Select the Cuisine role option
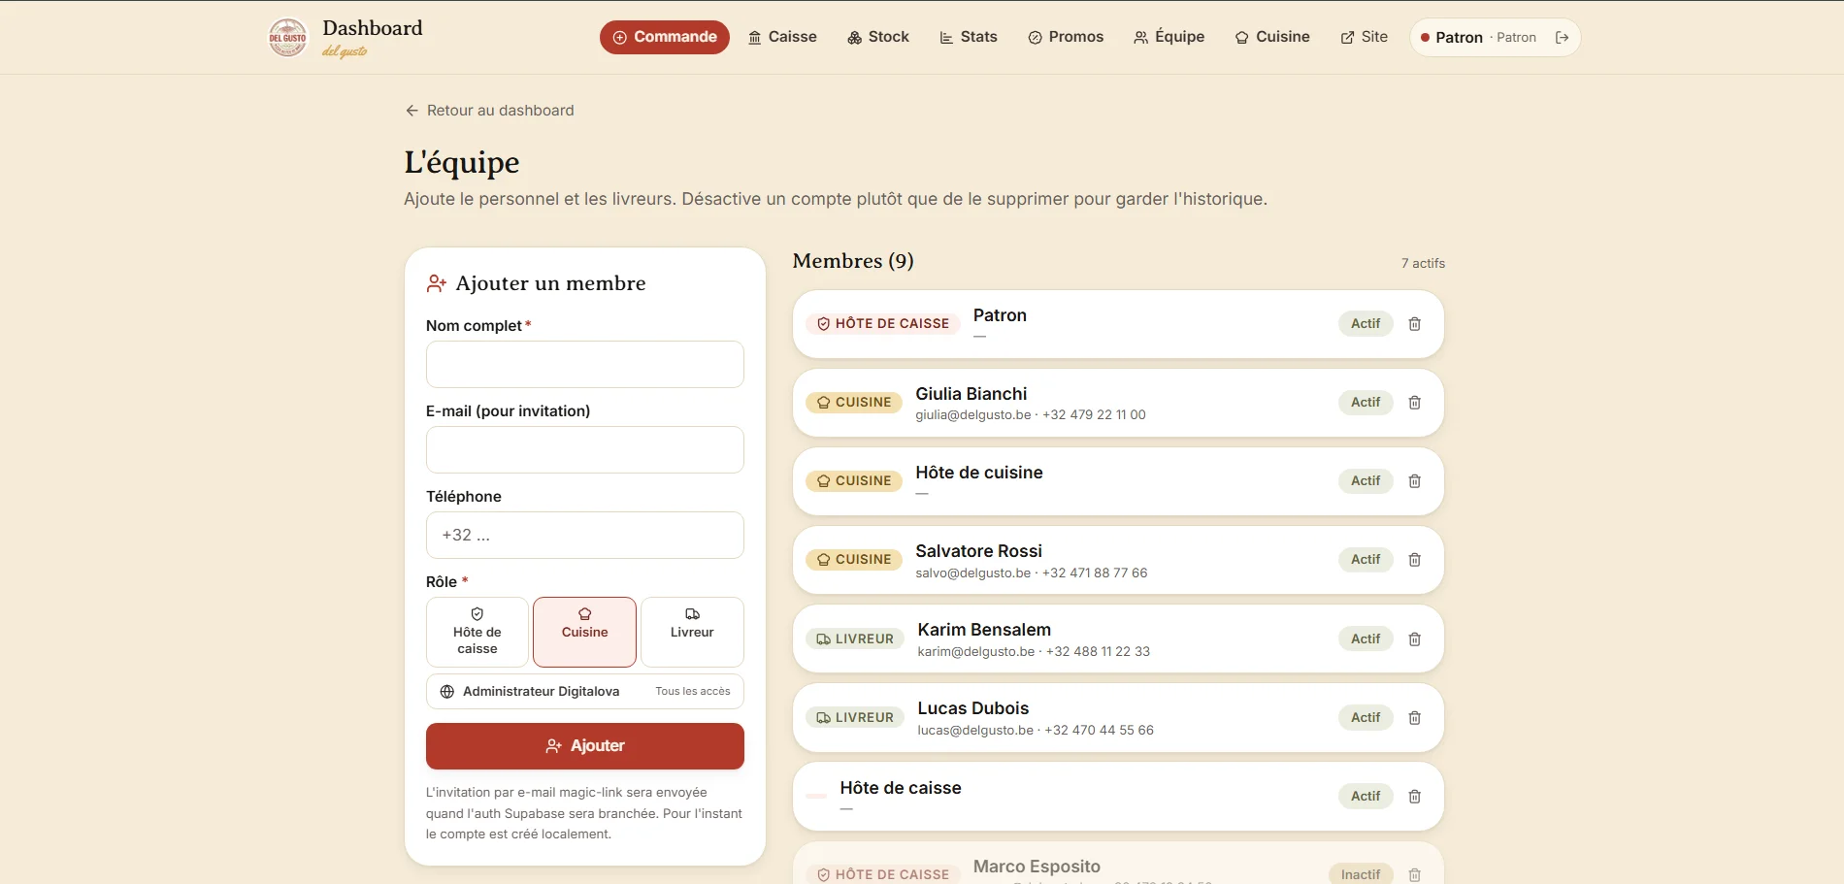The width and height of the screenshot is (1844, 884). [584, 632]
